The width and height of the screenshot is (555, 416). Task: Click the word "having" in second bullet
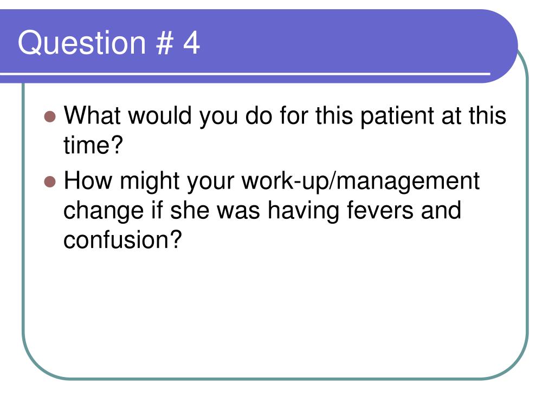pos(304,212)
